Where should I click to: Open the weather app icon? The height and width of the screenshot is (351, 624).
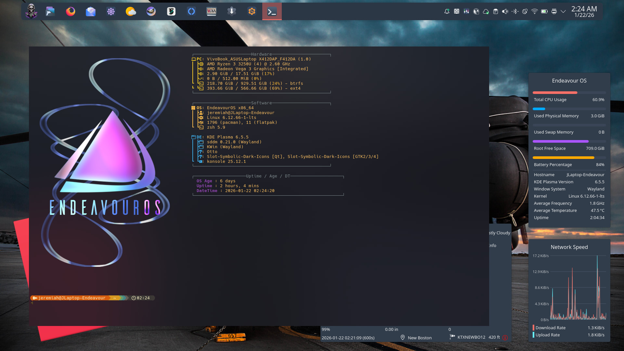point(131,12)
